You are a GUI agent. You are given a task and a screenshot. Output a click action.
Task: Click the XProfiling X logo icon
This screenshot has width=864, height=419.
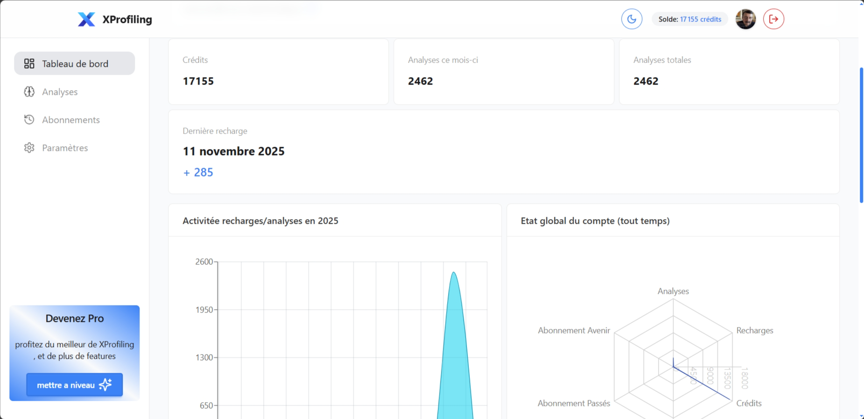[x=86, y=19]
